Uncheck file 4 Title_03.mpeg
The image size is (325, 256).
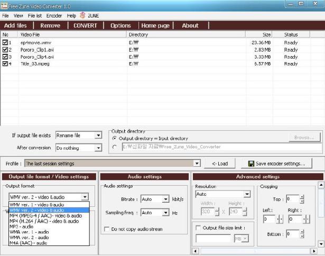pyautogui.click(x=5, y=63)
